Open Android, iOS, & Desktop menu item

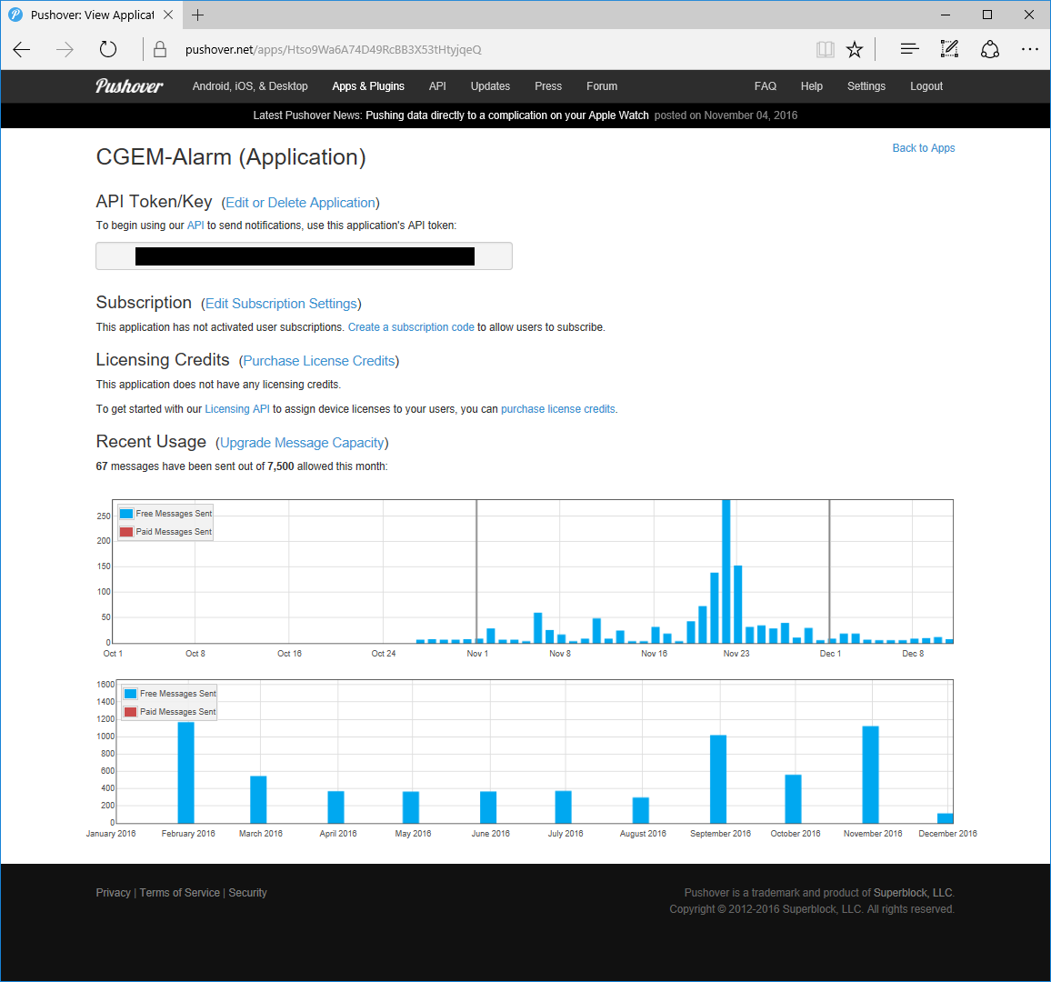point(250,86)
